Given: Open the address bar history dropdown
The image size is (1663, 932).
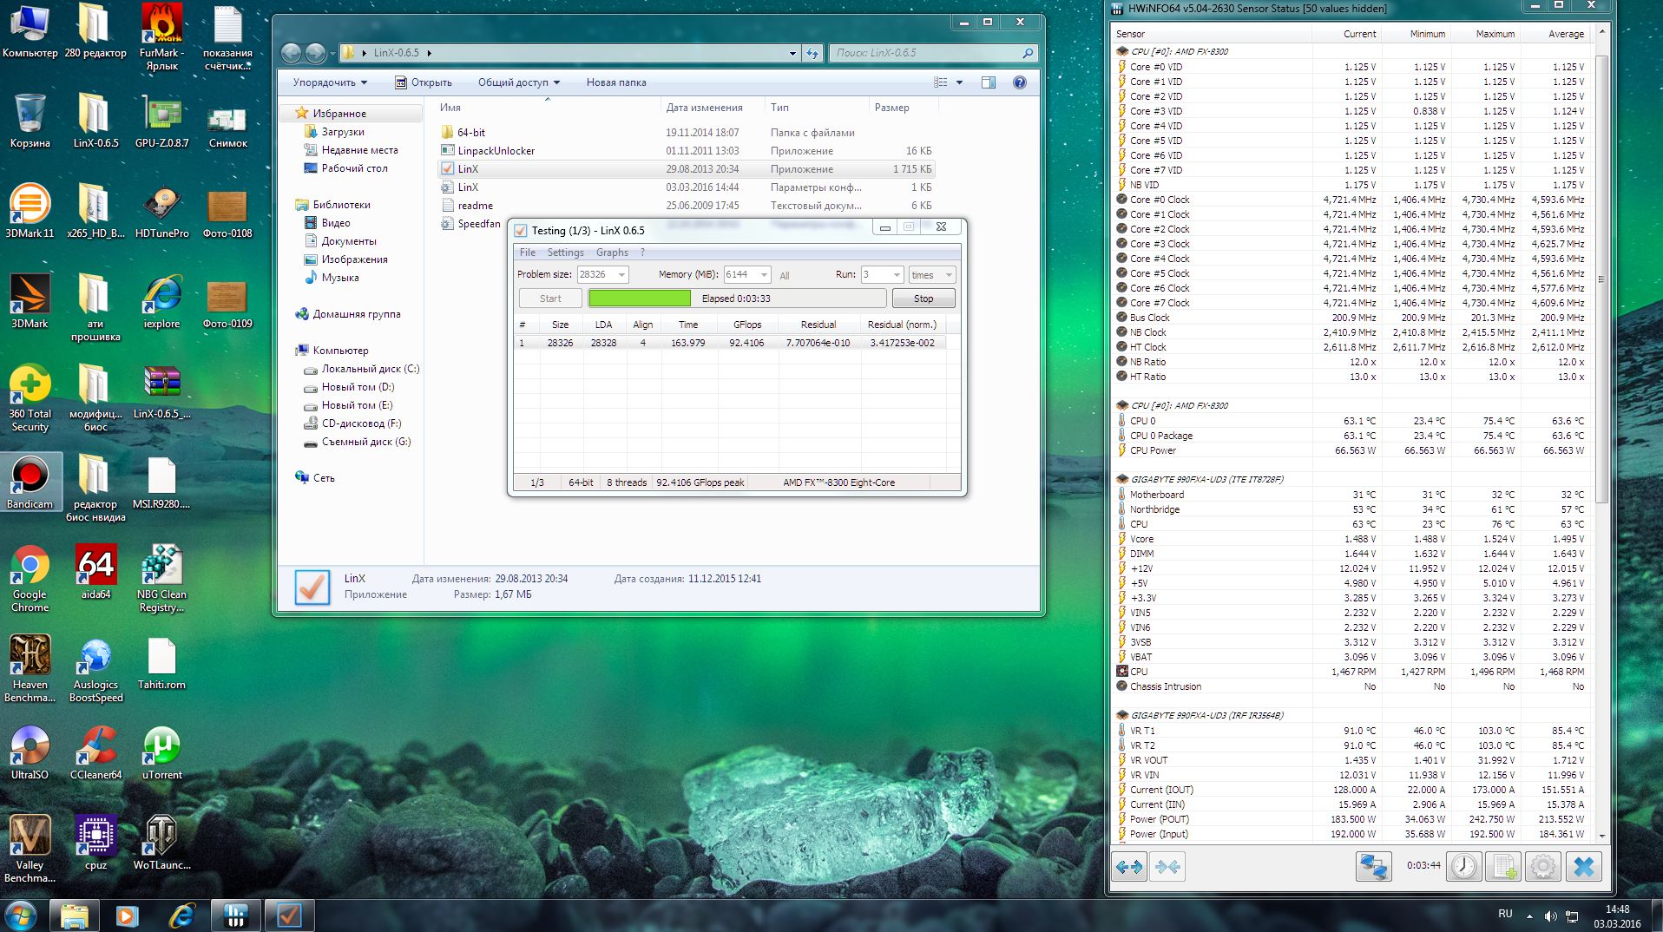Looking at the screenshot, I should point(792,53).
